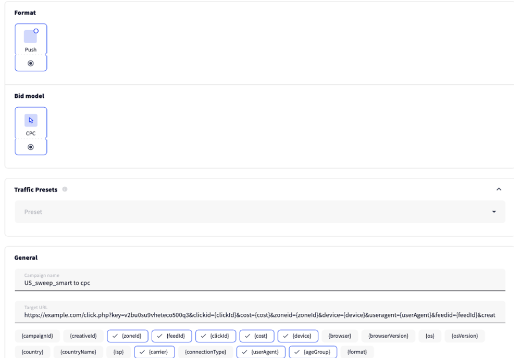Click the Push format icon

point(31,36)
